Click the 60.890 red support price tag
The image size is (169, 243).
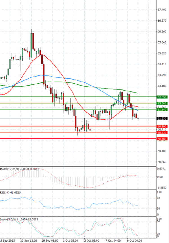[x=163, y=127]
